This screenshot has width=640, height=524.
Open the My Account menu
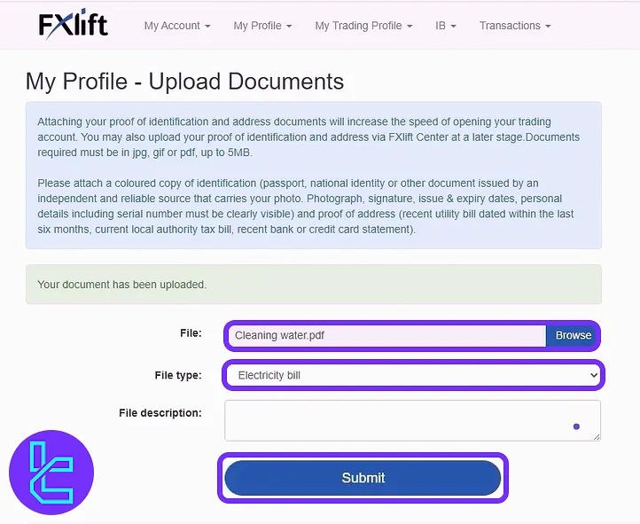click(x=177, y=26)
